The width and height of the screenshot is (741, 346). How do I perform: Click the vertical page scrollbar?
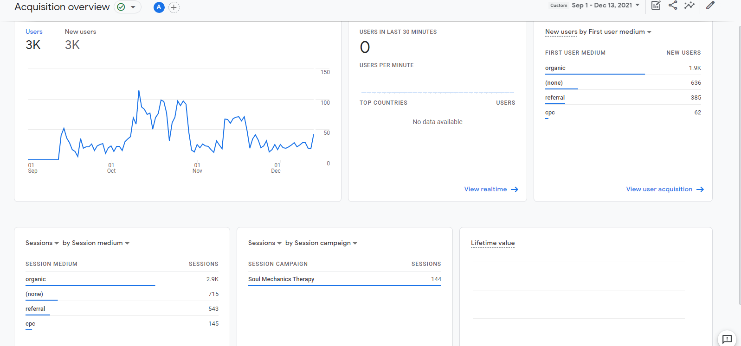(x=740, y=165)
